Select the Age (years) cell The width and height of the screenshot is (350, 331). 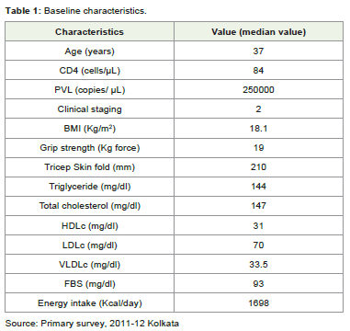[89, 51]
